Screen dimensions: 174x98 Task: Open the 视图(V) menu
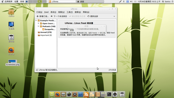tap(61, 12)
